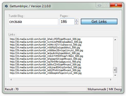Click the vertical scrollbar thumb in Links

pyautogui.click(x=115, y=70)
